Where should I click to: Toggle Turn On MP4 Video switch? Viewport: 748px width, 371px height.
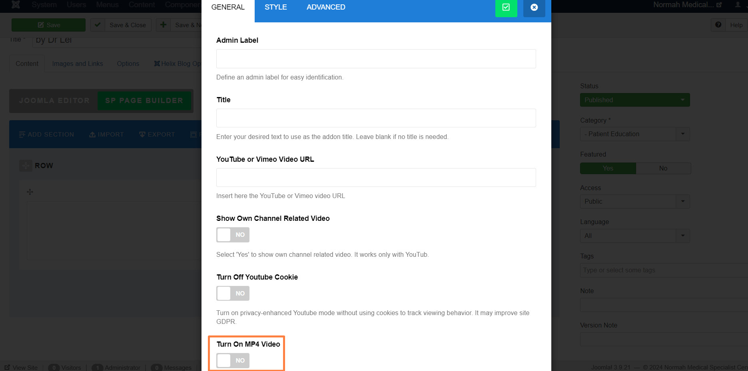click(233, 361)
